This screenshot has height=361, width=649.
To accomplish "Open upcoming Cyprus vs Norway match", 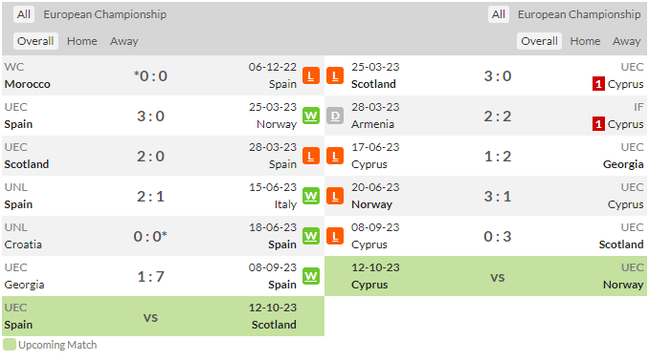I will (485, 276).
